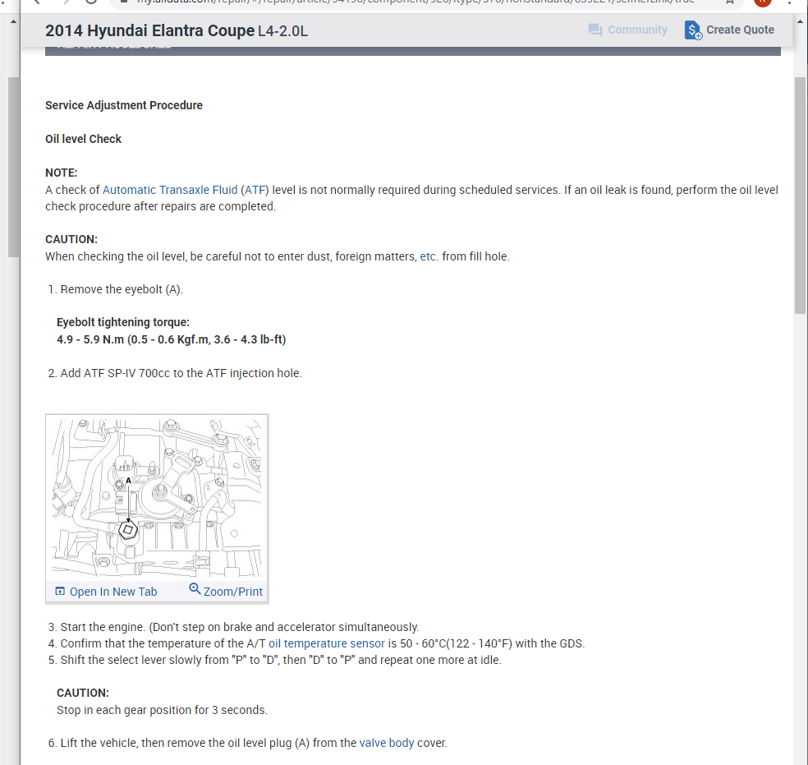Click the Community chat icon
808x765 pixels.
[x=595, y=30]
